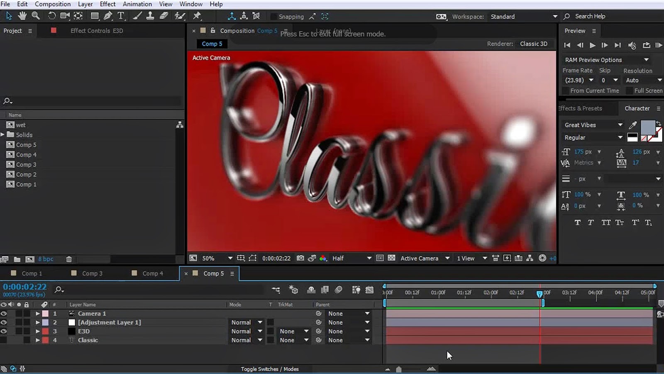664x374 pixels.
Task: Select the Pen tool
Action: pos(108,16)
